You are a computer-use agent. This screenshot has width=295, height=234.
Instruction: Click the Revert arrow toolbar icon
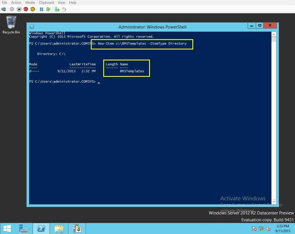click(64, 9)
